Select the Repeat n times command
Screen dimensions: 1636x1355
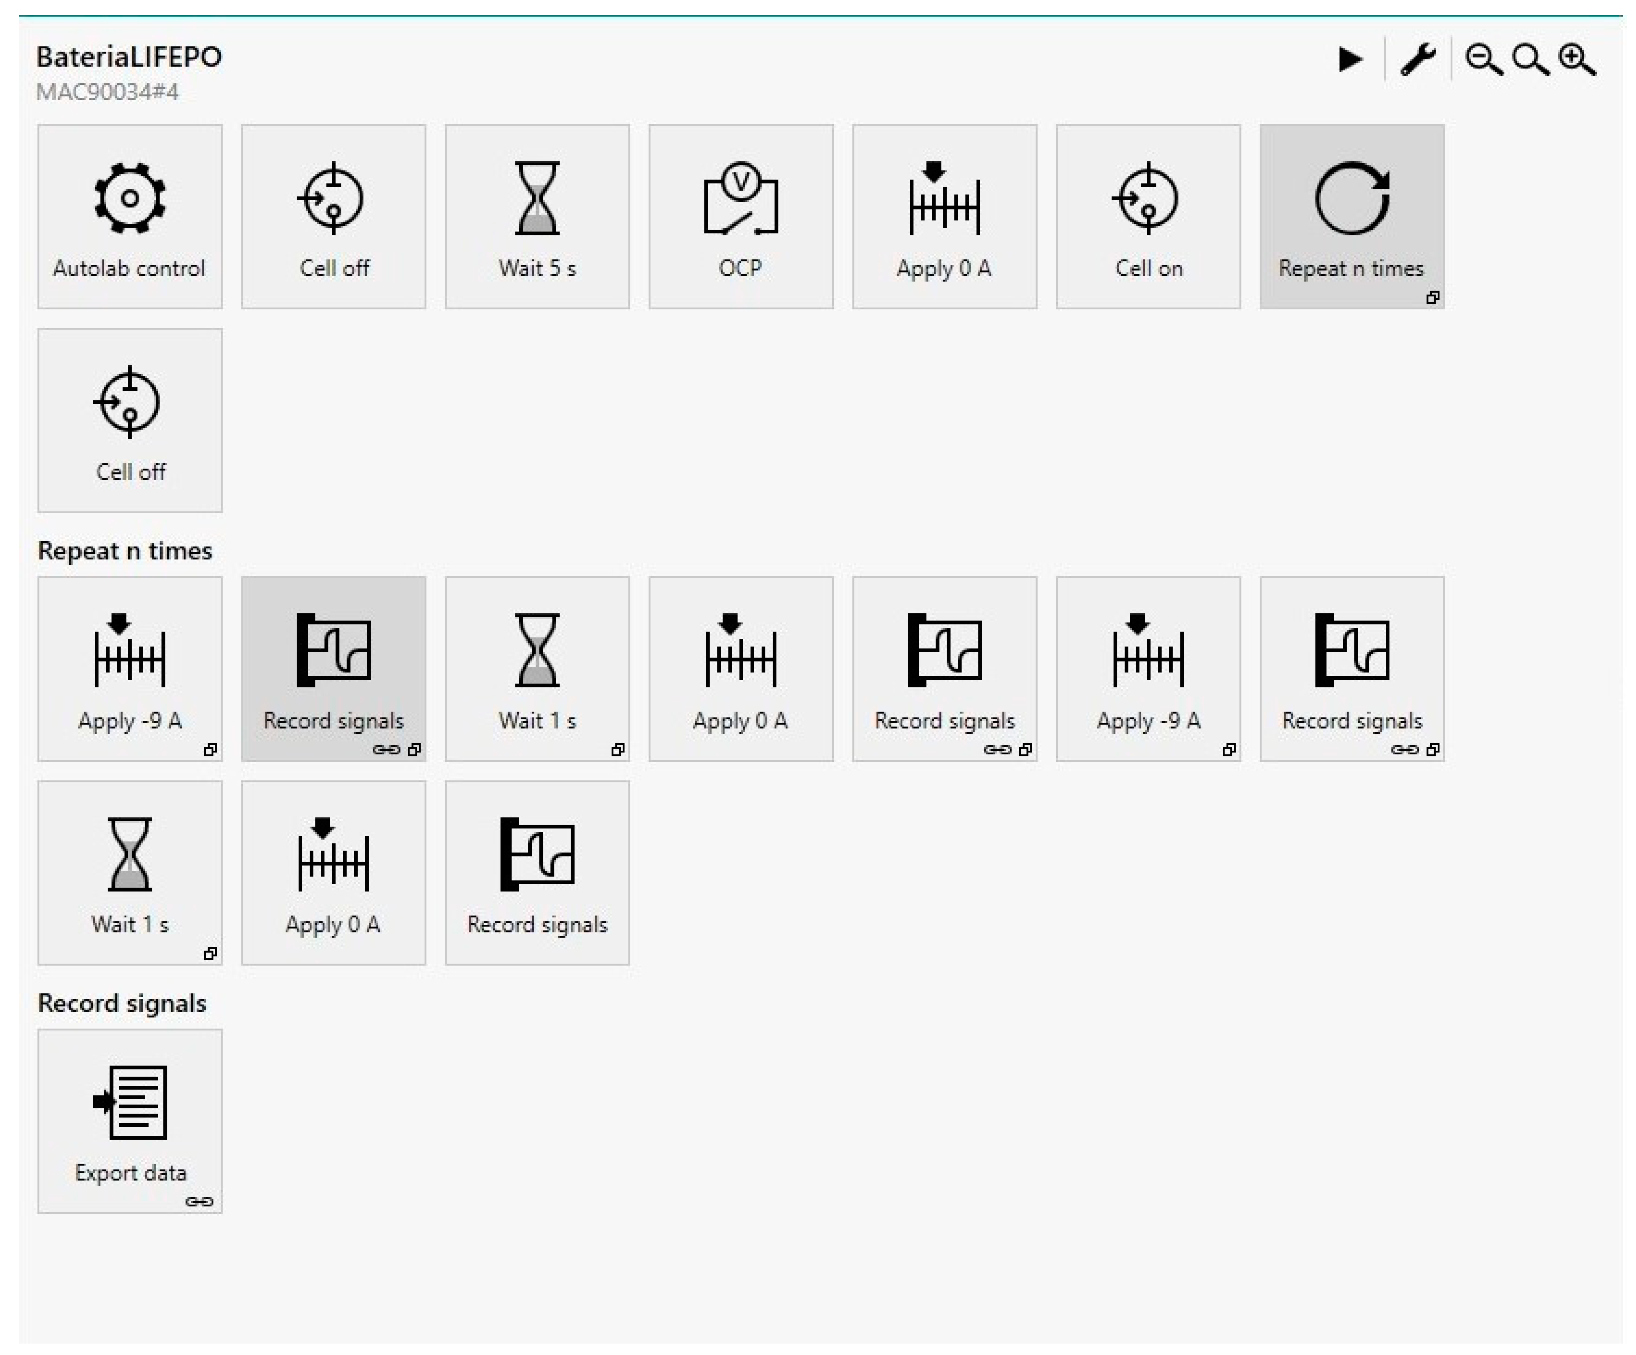click(1351, 216)
